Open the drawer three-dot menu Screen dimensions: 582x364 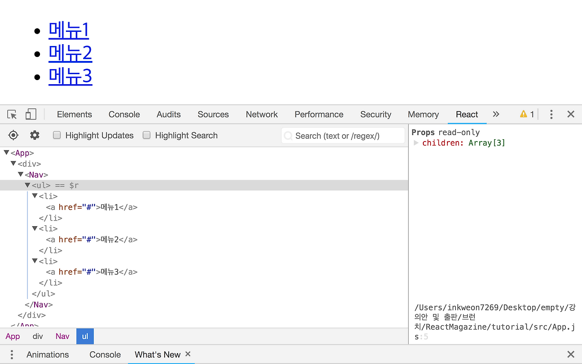[12, 354]
